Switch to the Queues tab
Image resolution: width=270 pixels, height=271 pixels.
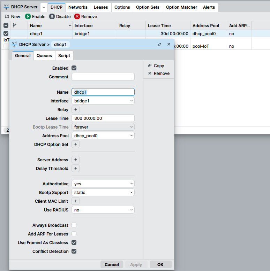pyautogui.click(x=44, y=56)
